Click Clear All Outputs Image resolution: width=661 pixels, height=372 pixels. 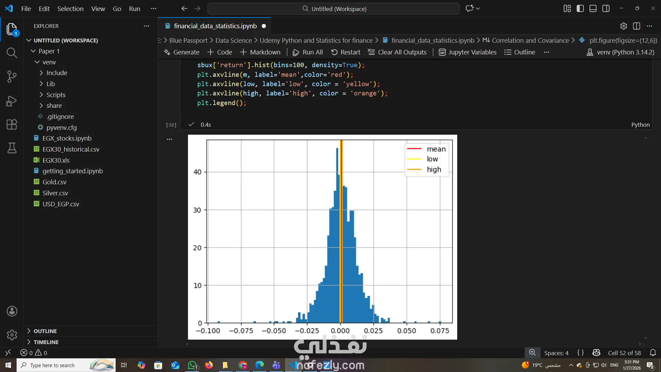[x=397, y=52]
